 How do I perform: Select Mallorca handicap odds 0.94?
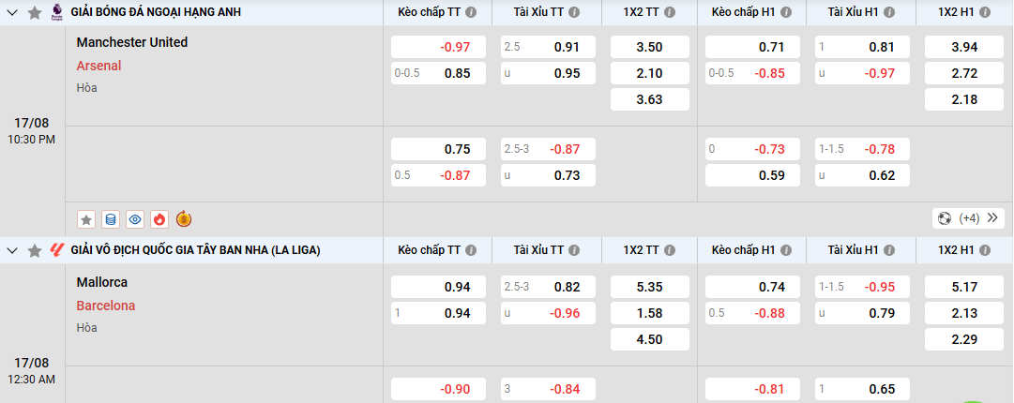pos(438,287)
